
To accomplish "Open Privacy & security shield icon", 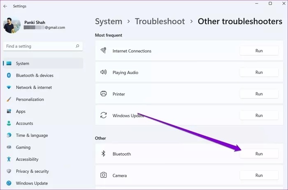I will (9, 171).
